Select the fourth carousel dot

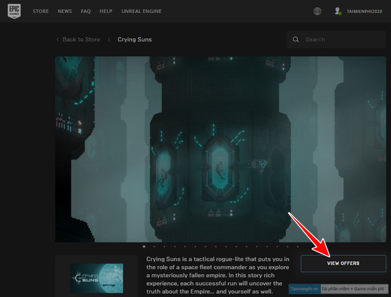point(175,247)
